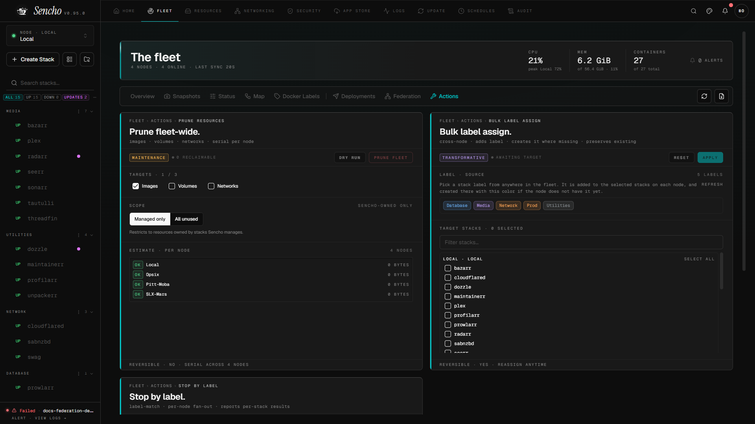Pick the blue Database label chip
The height and width of the screenshot is (424, 755).
[x=457, y=206]
